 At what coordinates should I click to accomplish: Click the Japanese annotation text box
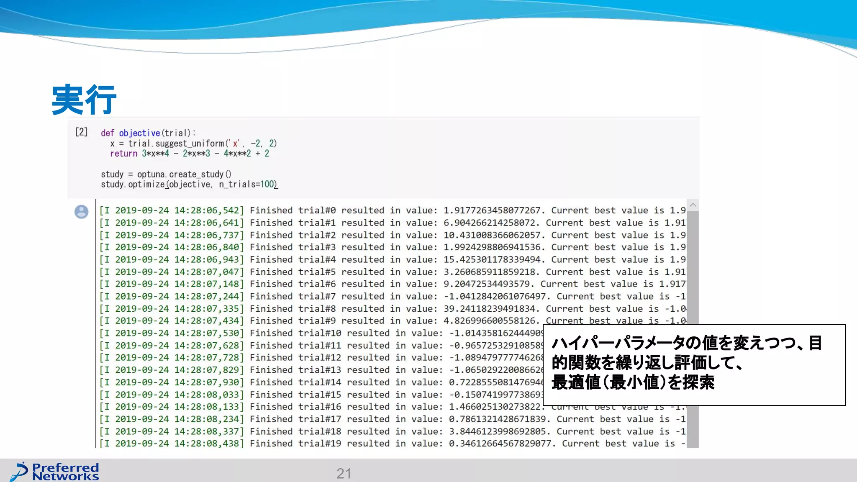point(694,364)
